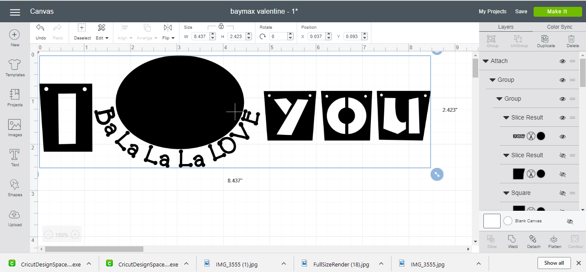
Task: Click the Upload icon
Action: 15,215
